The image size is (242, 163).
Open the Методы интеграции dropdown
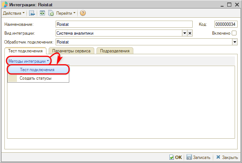(29, 61)
